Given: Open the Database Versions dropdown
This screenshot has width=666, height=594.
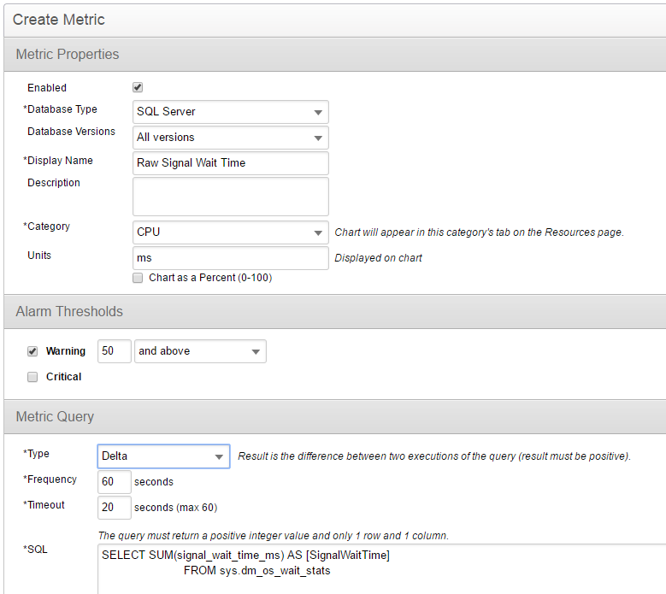Looking at the screenshot, I should tap(230, 138).
